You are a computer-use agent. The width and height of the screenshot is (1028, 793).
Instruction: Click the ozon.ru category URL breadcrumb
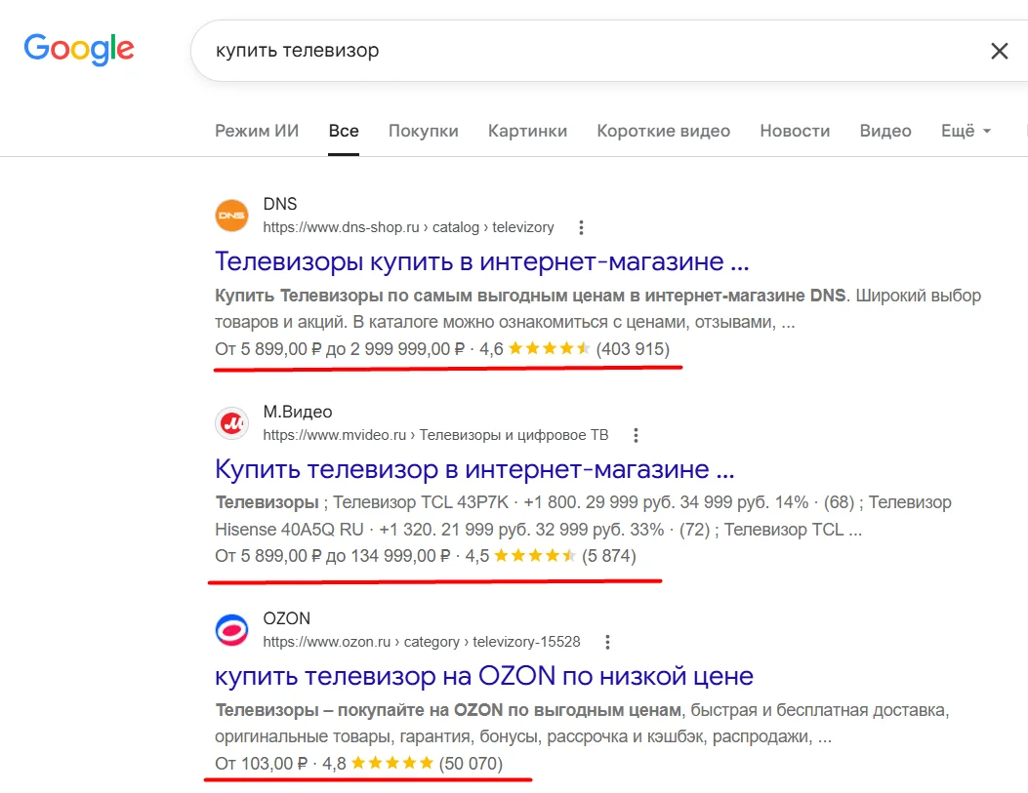click(x=422, y=642)
